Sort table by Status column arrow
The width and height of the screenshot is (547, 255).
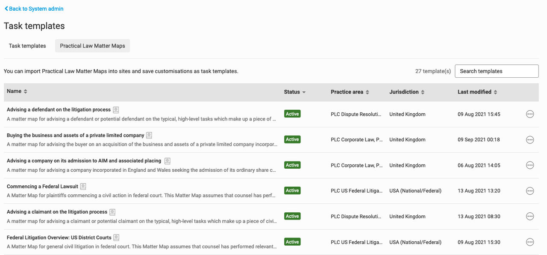304,92
